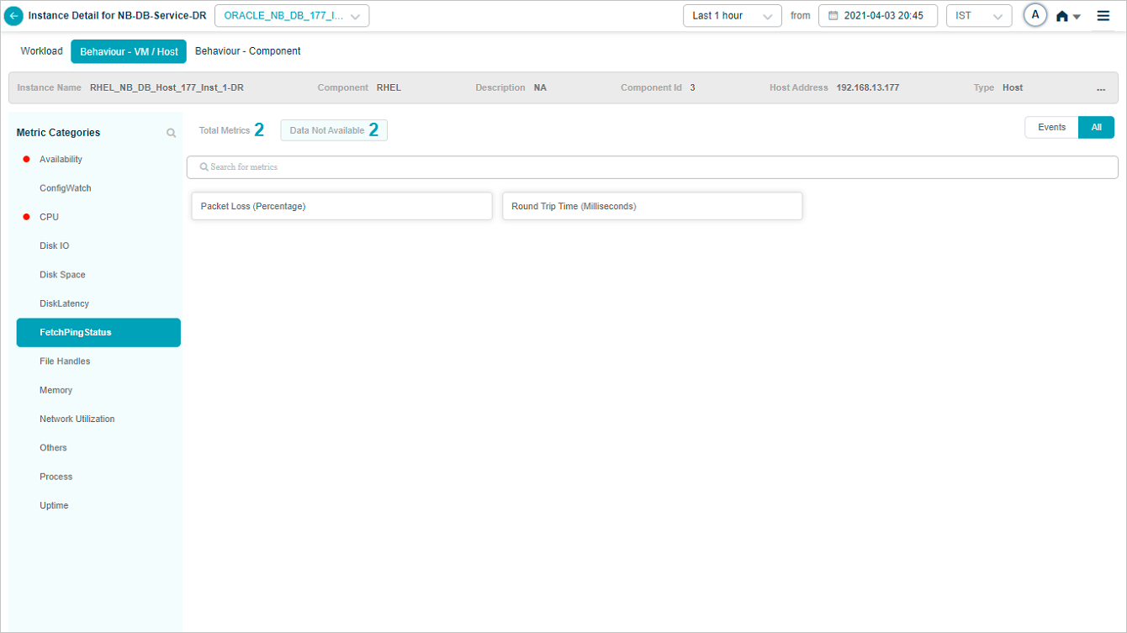
Task: Select the Network Utilization category
Action: (x=77, y=419)
